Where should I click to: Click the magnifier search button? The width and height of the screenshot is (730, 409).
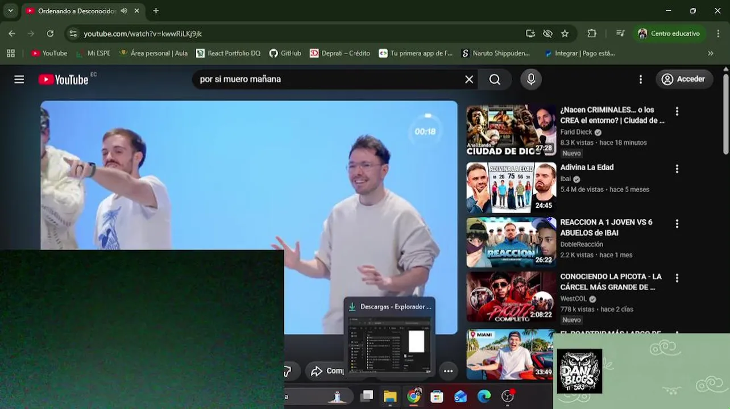(x=495, y=80)
